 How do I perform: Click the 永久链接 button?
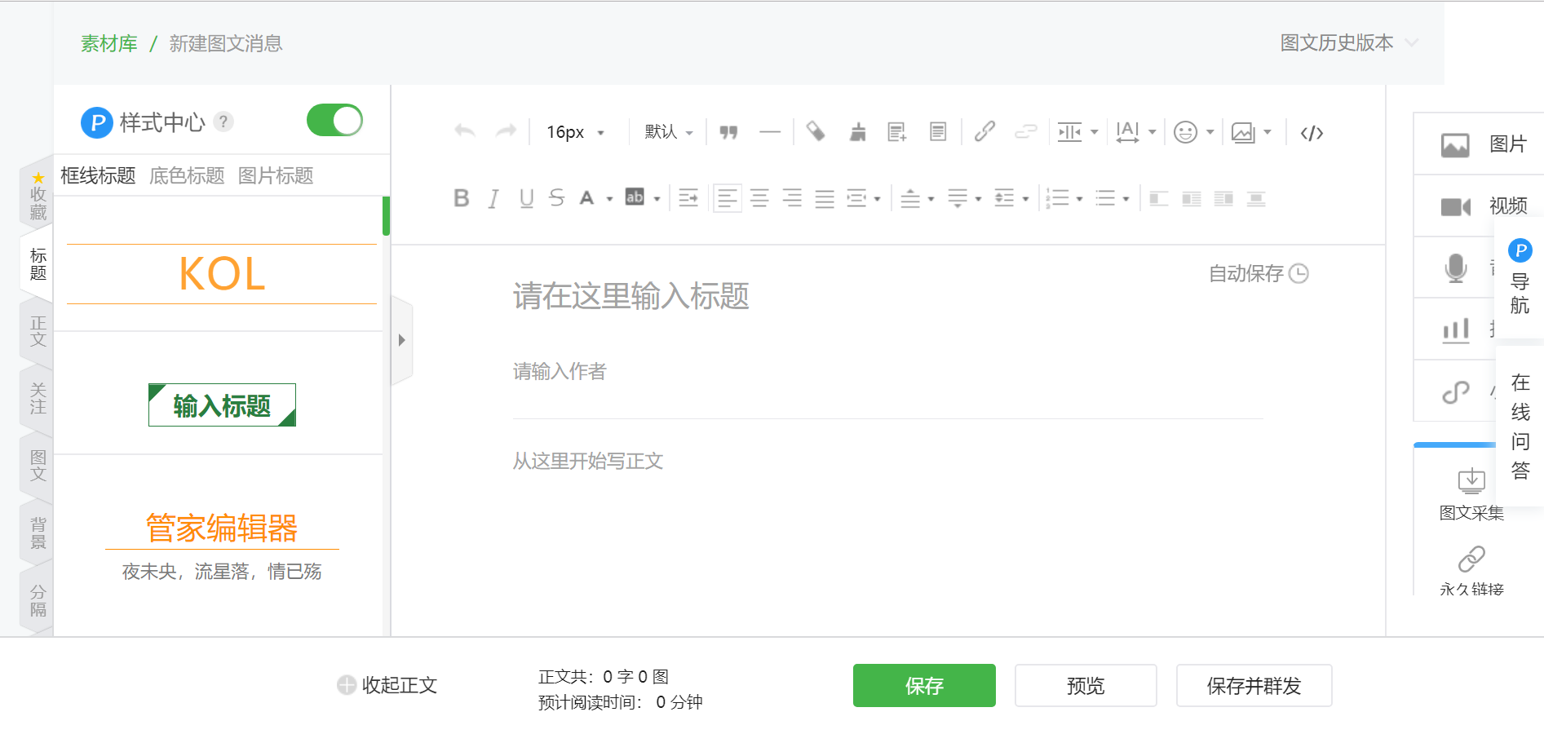pos(1471,571)
